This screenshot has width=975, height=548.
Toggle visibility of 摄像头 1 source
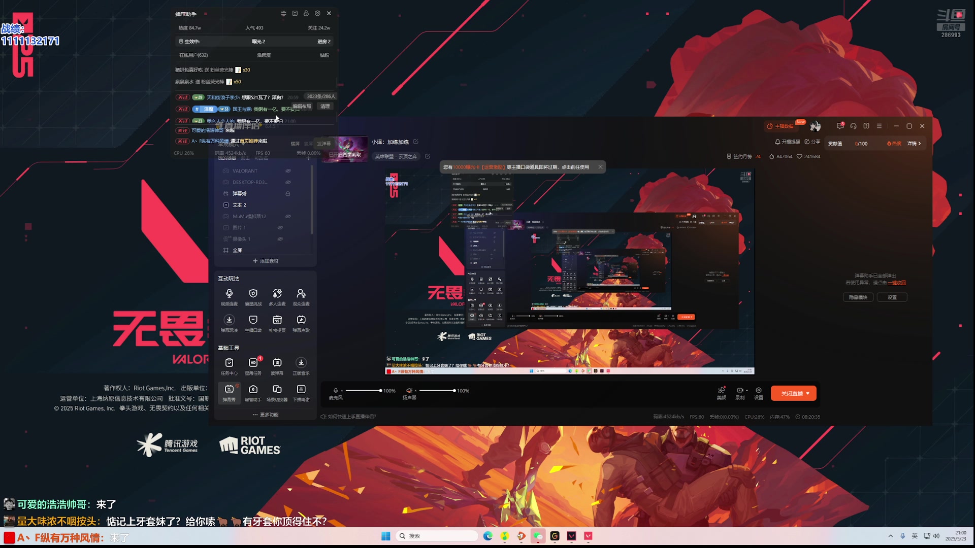pos(280,239)
